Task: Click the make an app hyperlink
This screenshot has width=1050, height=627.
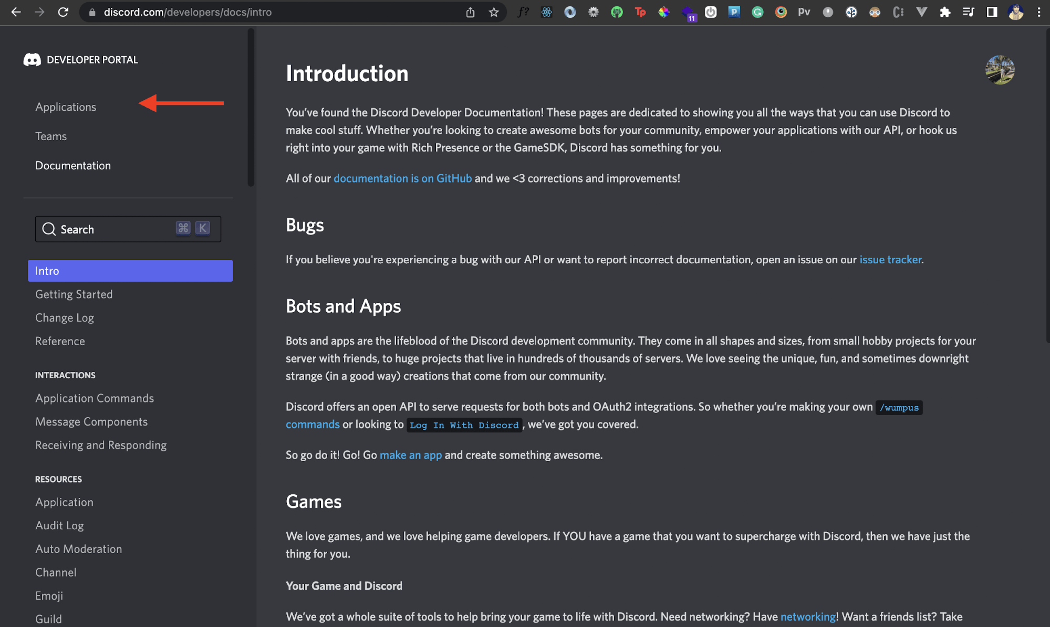Action: tap(410, 454)
